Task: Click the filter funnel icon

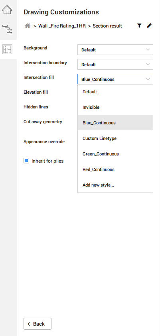Action: tap(139, 26)
